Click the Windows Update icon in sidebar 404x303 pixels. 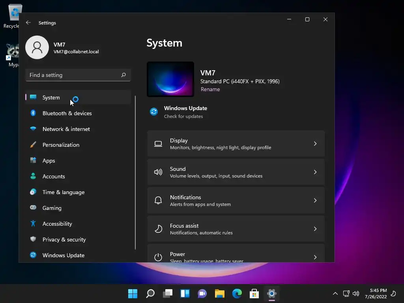(33, 255)
